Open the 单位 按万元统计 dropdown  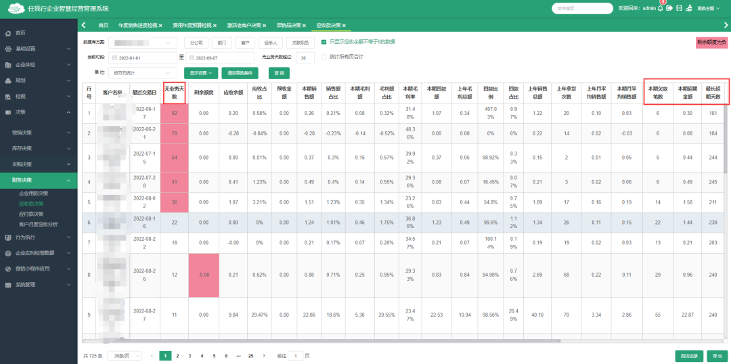[142, 72]
